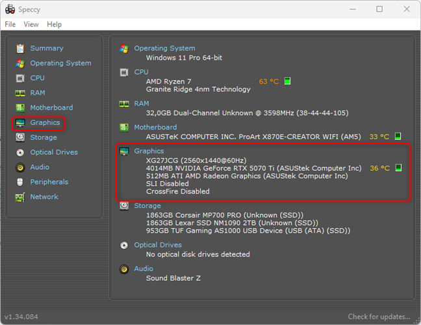Screen dimensions: 421x325
Task: Click the CPU temperature indicator next to 63 °C
Action: (287, 81)
